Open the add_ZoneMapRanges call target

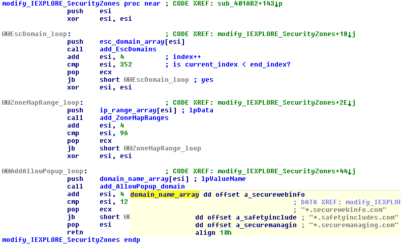134,118
